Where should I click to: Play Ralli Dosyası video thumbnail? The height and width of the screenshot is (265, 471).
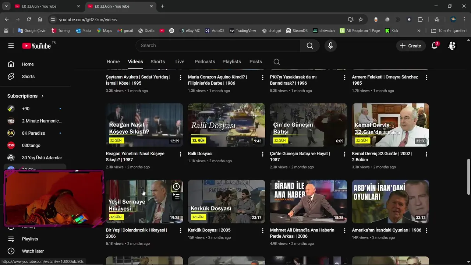226,125
